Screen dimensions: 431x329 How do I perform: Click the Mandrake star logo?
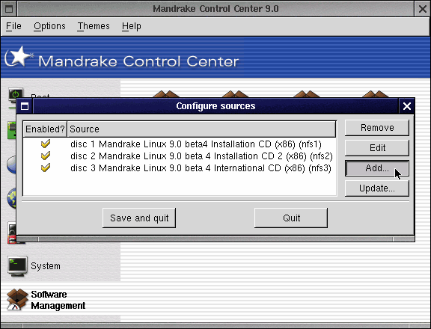click(19, 57)
